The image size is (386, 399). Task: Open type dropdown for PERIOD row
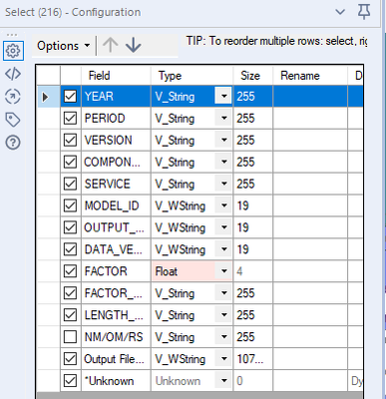223,119
